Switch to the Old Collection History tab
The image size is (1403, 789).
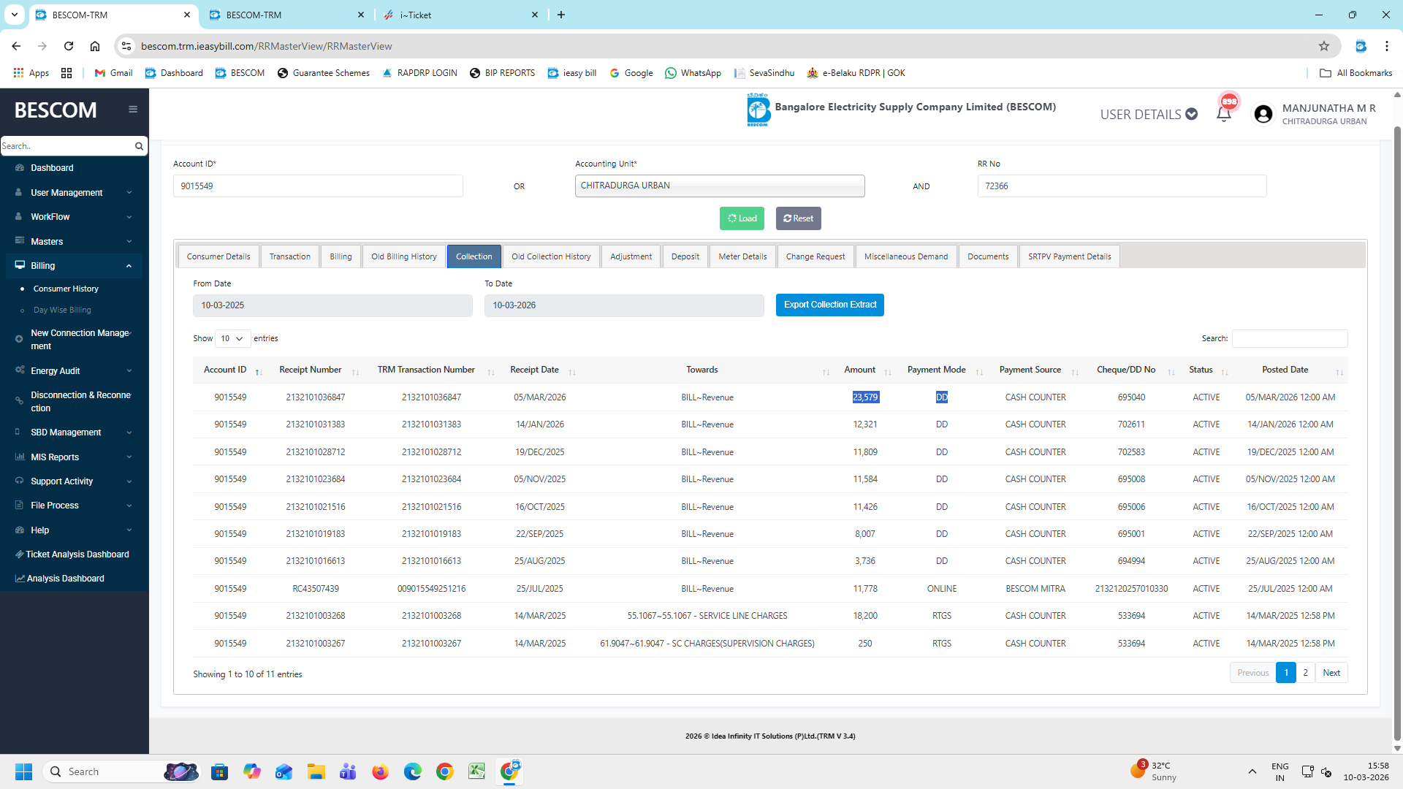click(550, 257)
